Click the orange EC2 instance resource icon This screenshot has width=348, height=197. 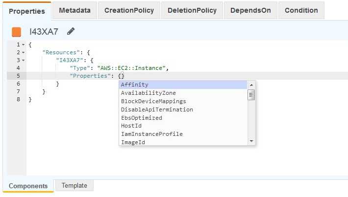click(x=17, y=32)
